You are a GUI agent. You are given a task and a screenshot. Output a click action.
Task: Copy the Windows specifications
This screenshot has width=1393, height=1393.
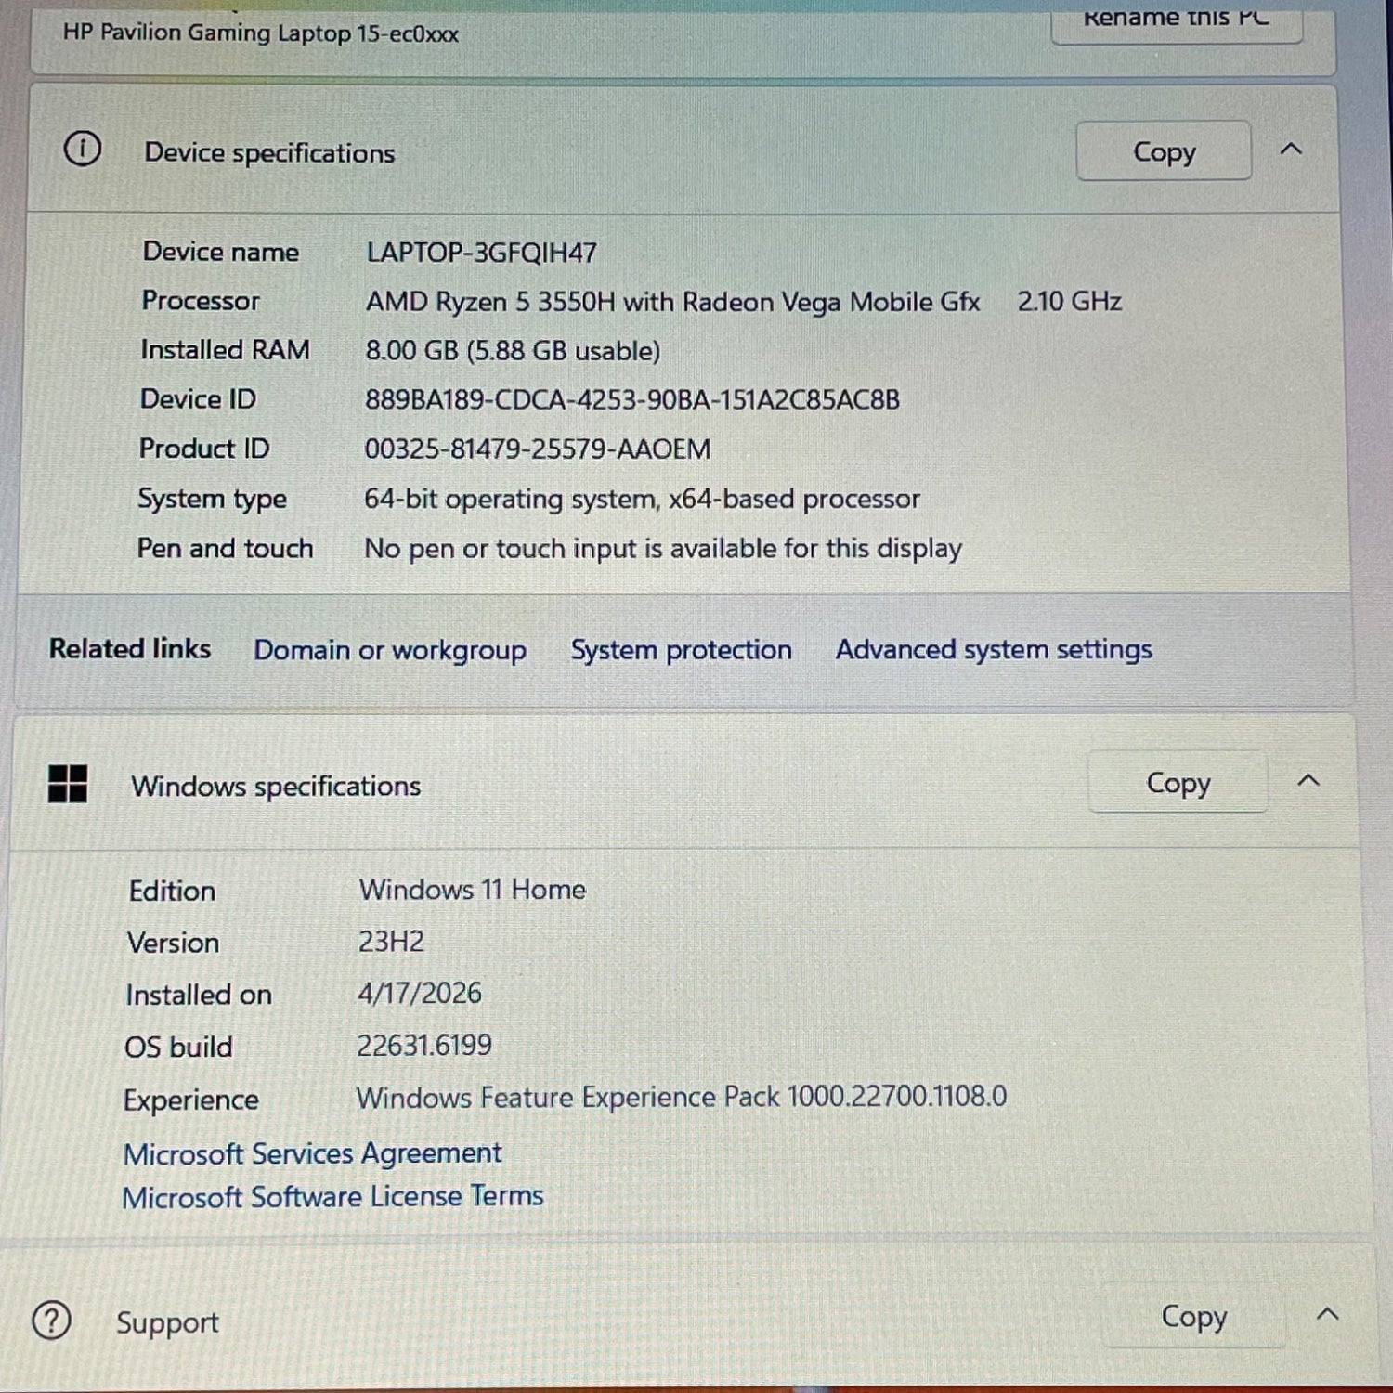(x=1178, y=783)
